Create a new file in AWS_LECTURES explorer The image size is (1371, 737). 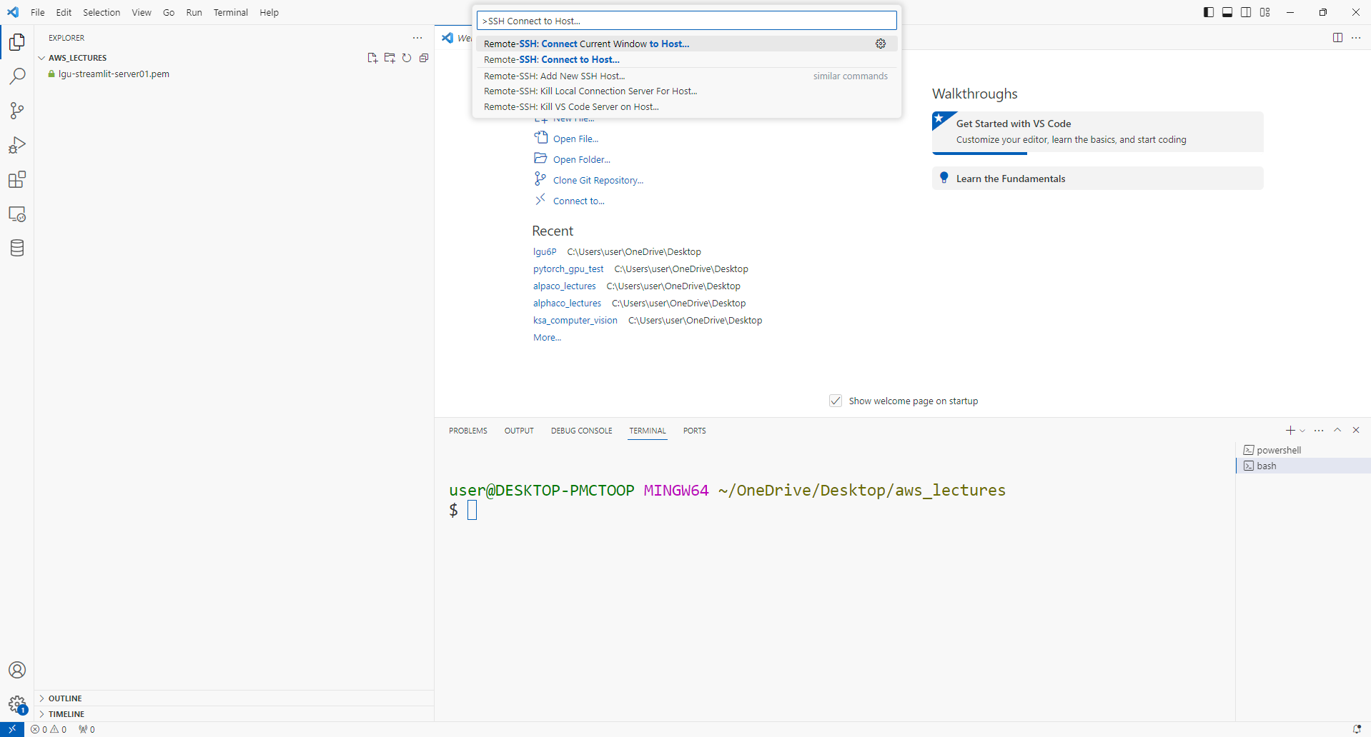tap(372, 58)
